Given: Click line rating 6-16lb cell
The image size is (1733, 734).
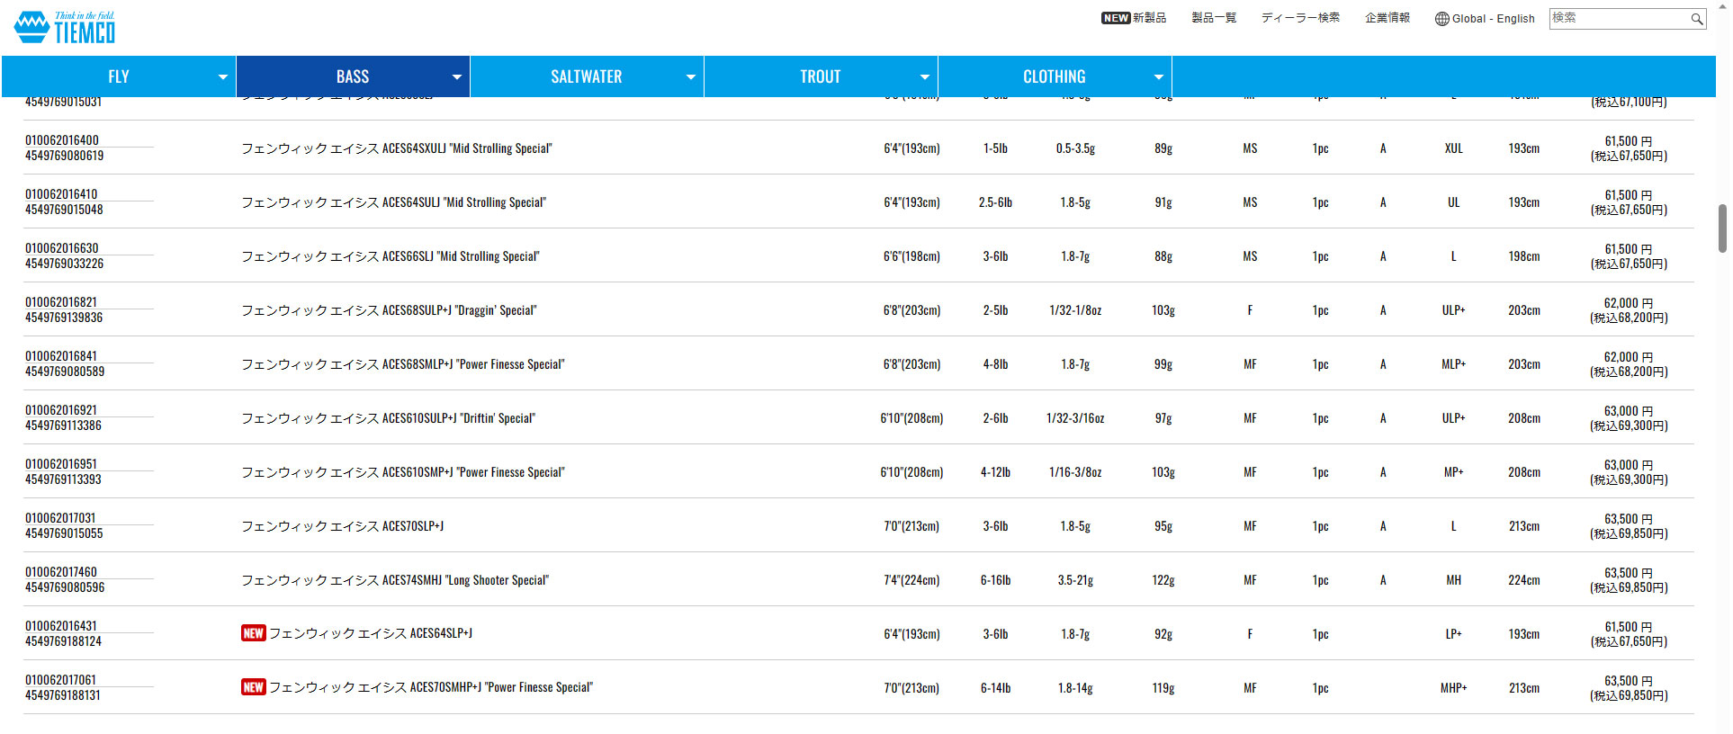Looking at the screenshot, I should (995, 580).
